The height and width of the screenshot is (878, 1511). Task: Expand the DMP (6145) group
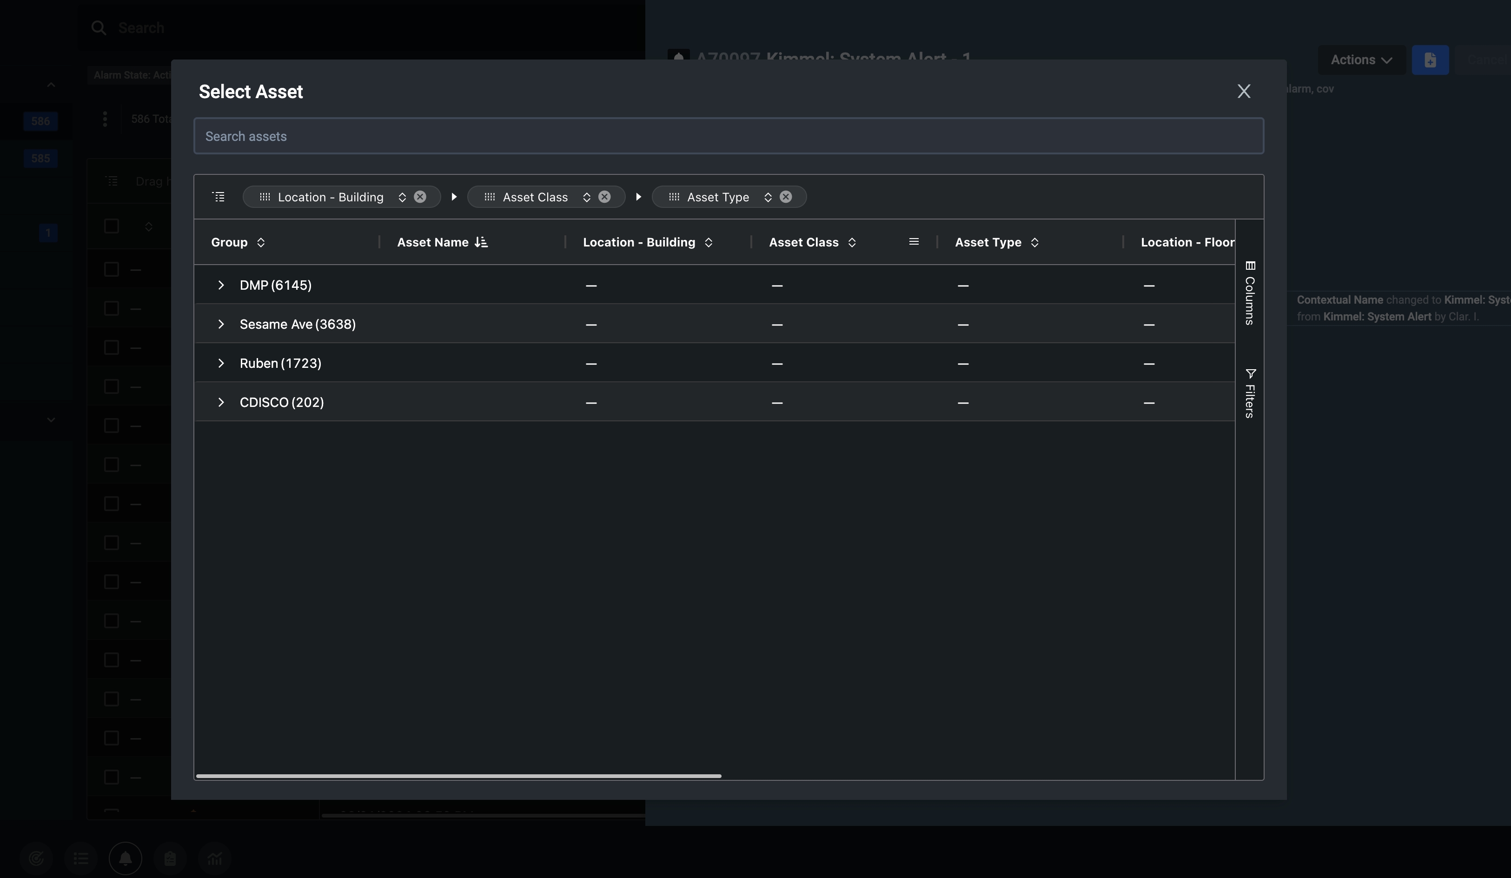click(221, 285)
